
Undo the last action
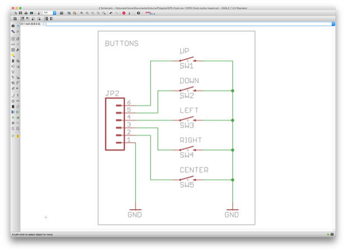click(x=111, y=13)
